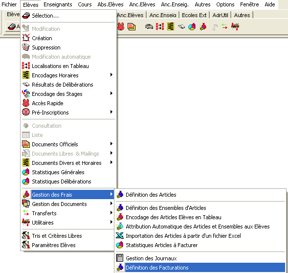The width and height of the screenshot is (288, 273).
Task: Open the Aide menu
Action: (x=270, y=4)
